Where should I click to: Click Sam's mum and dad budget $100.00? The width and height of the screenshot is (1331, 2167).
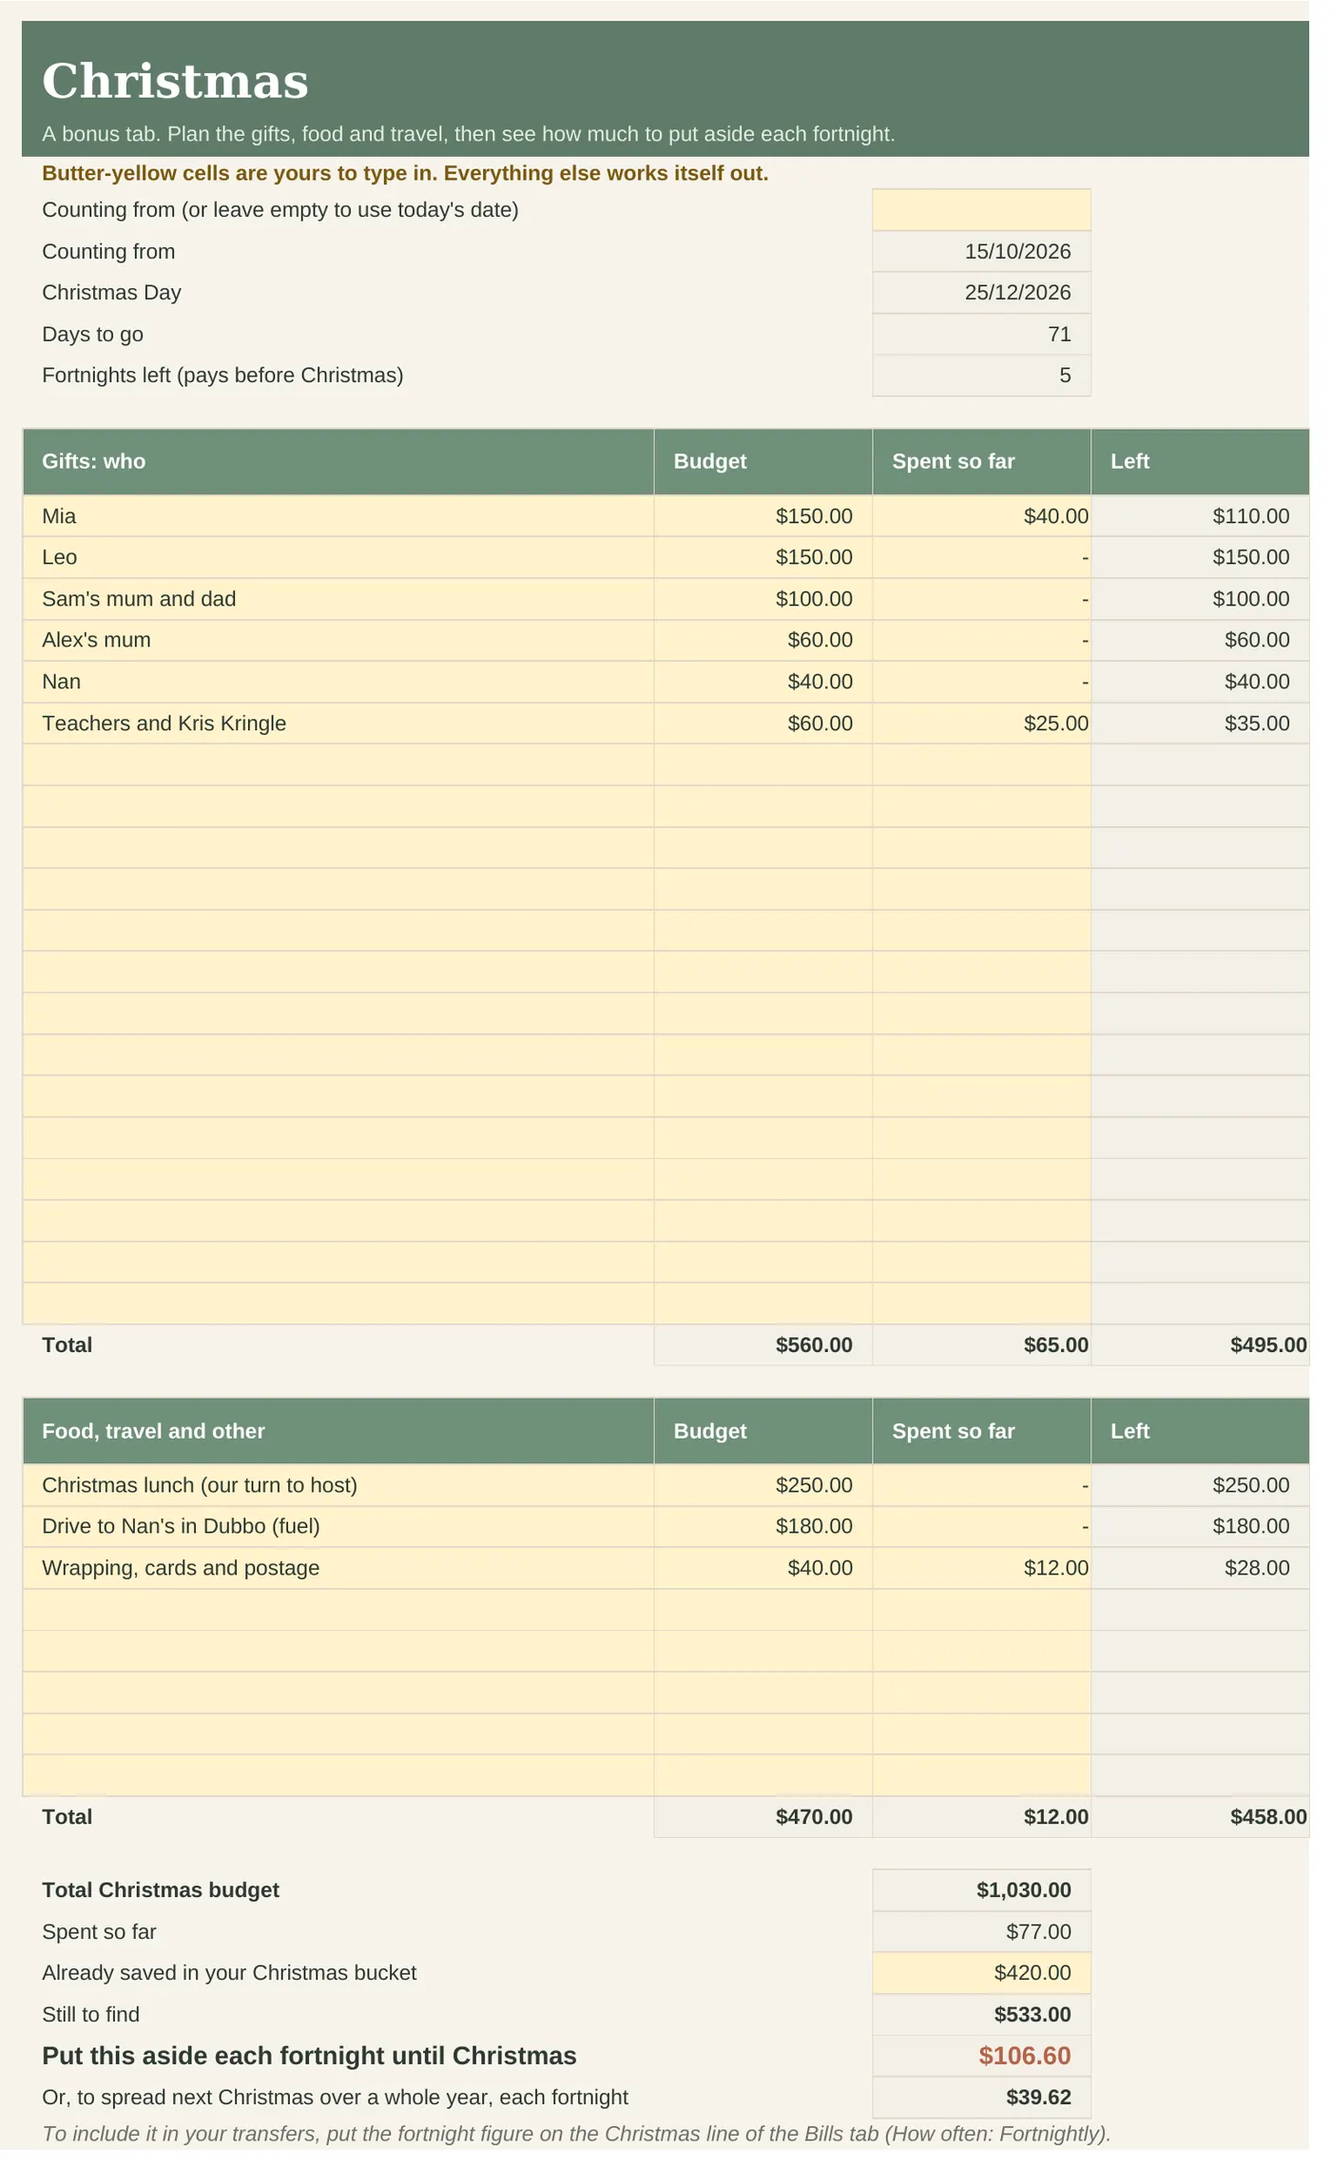tap(763, 599)
